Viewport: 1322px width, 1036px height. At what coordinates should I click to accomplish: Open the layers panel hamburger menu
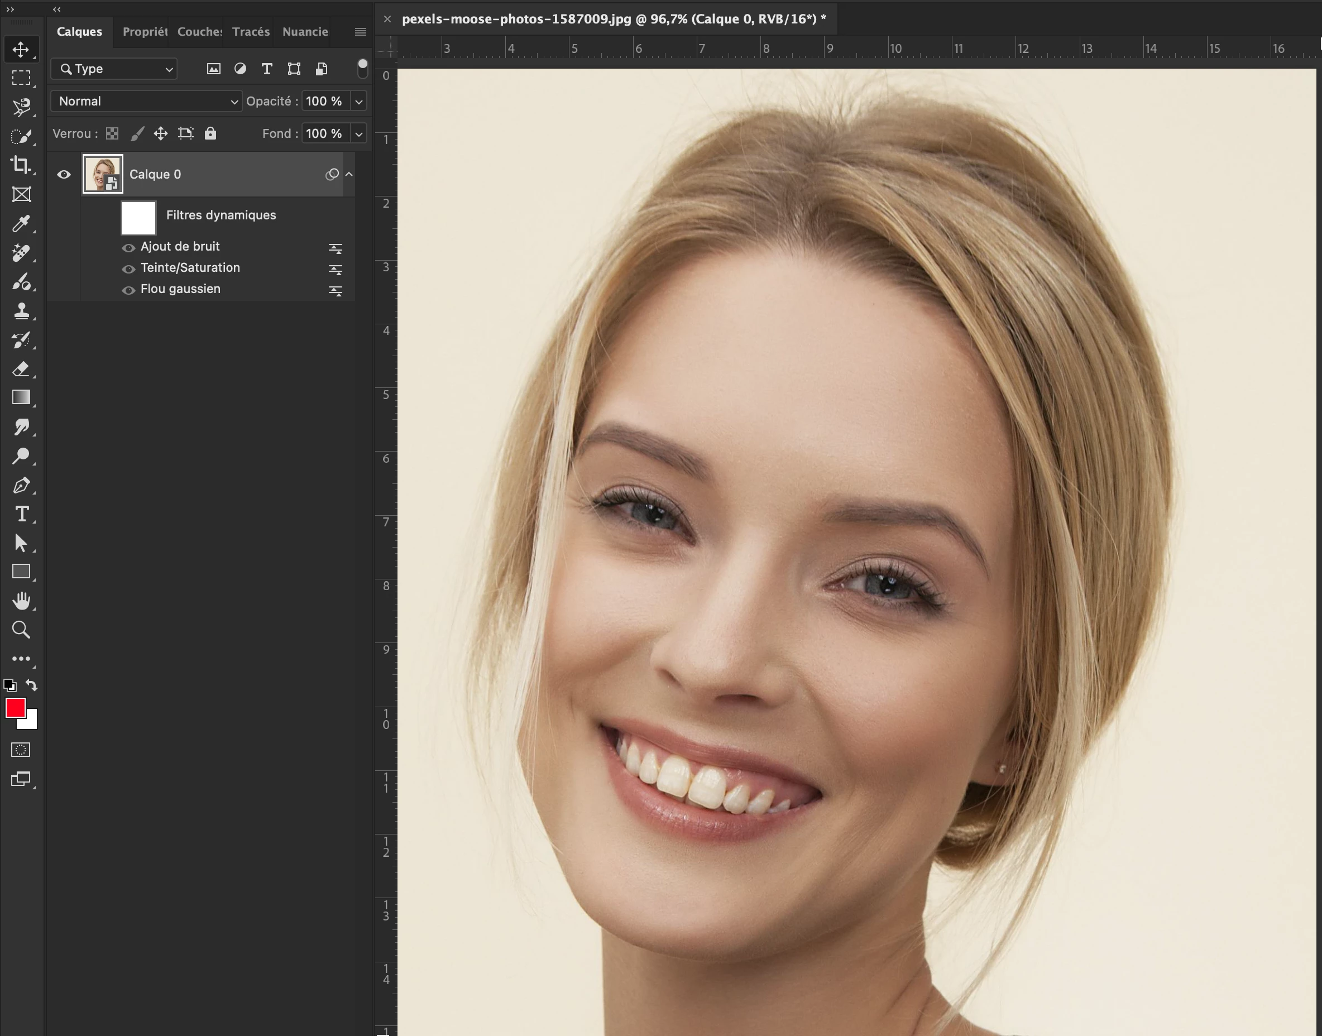click(361, 32)
